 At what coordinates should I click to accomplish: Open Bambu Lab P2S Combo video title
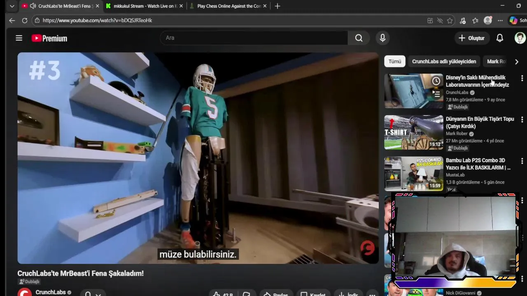478,164
